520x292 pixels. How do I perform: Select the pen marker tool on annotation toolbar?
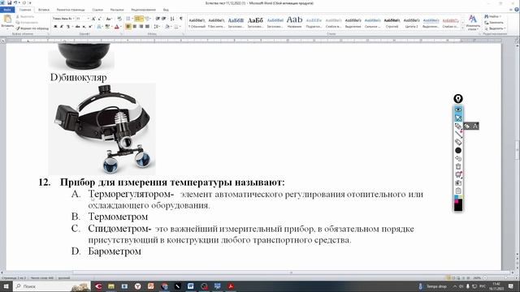[x=458, y=127]
